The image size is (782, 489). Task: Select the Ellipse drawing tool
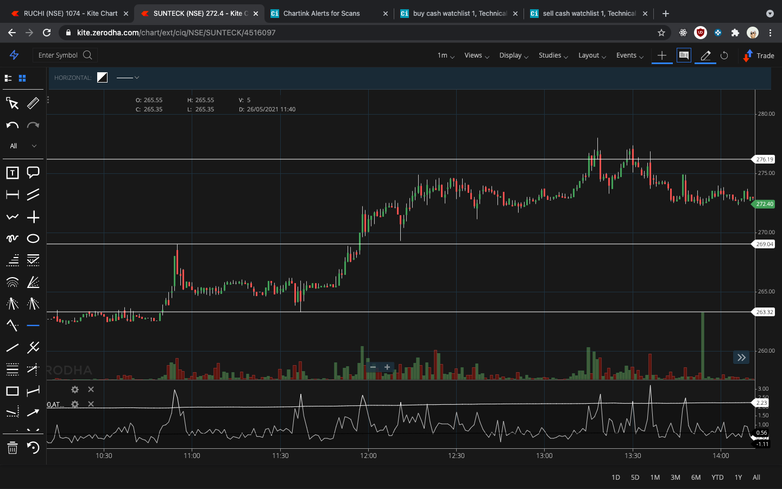click(x=33, y=239)
